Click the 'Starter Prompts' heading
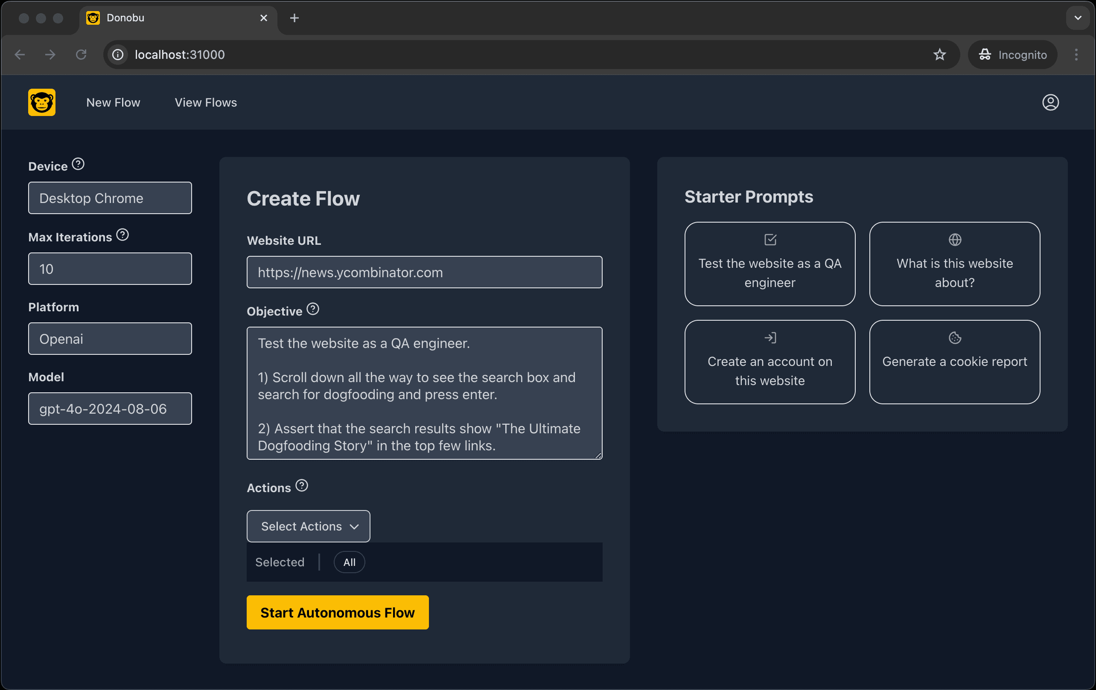 pyautogui.click(x=749, y=197)
